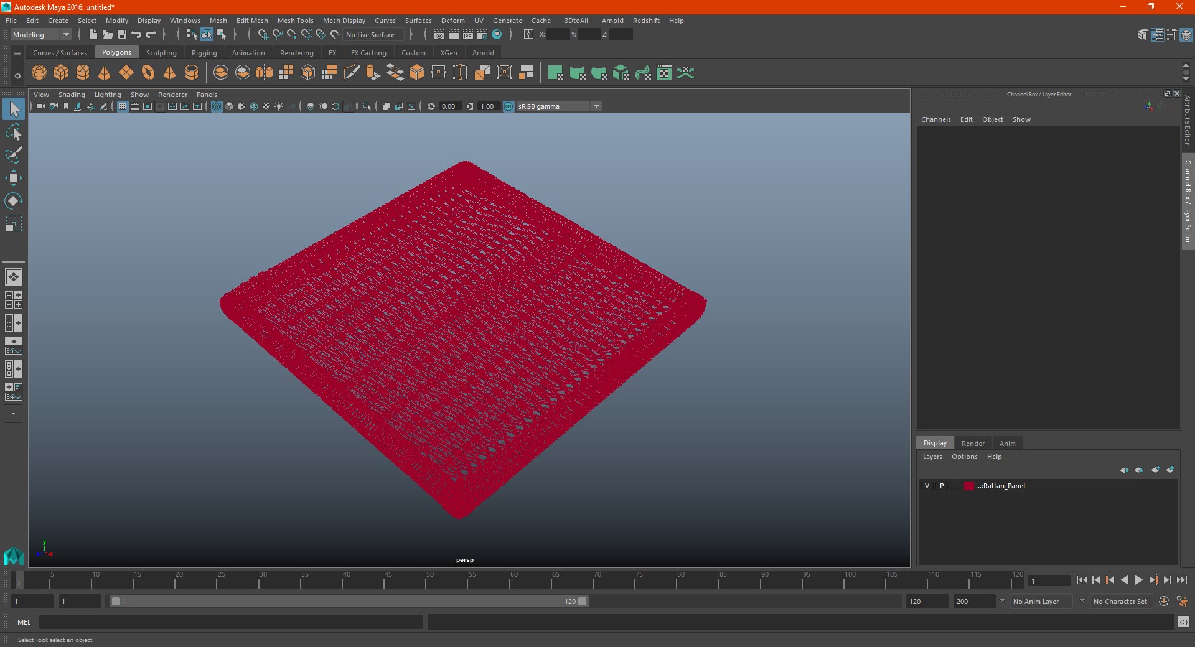Create a polygon sphere from the shelf
Viewport: 1195px width, 647px height.
pos(39,73)
